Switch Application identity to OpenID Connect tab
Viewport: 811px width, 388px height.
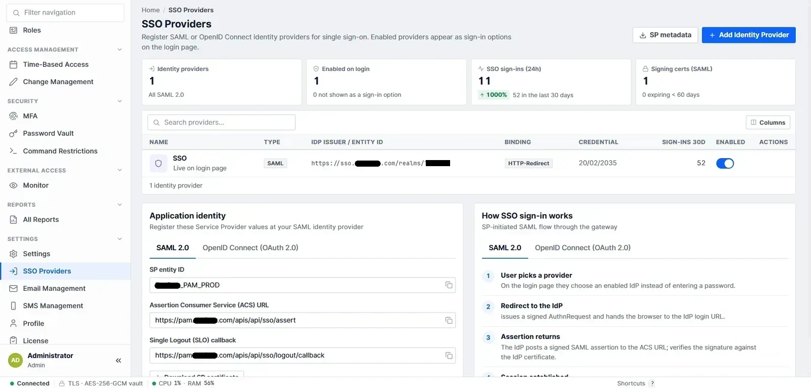[250, 248]
